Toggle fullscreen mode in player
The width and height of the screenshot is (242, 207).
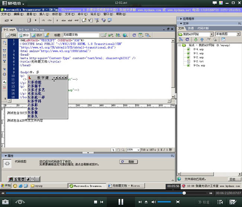point(178,202)
